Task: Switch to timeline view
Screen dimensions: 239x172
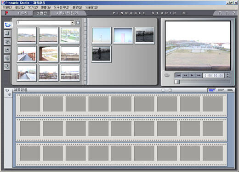Action: click(221, 90)
